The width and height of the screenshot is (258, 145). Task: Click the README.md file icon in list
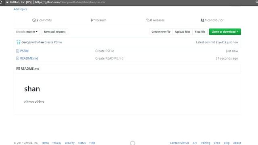click(18, 58)
